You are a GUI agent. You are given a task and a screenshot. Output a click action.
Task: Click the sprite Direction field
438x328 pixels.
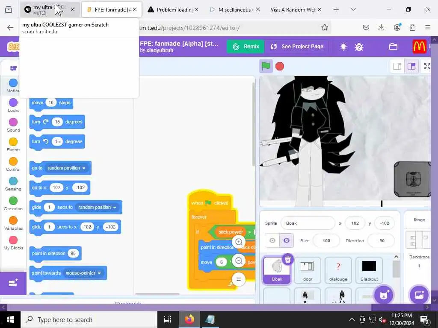(381, 240)
